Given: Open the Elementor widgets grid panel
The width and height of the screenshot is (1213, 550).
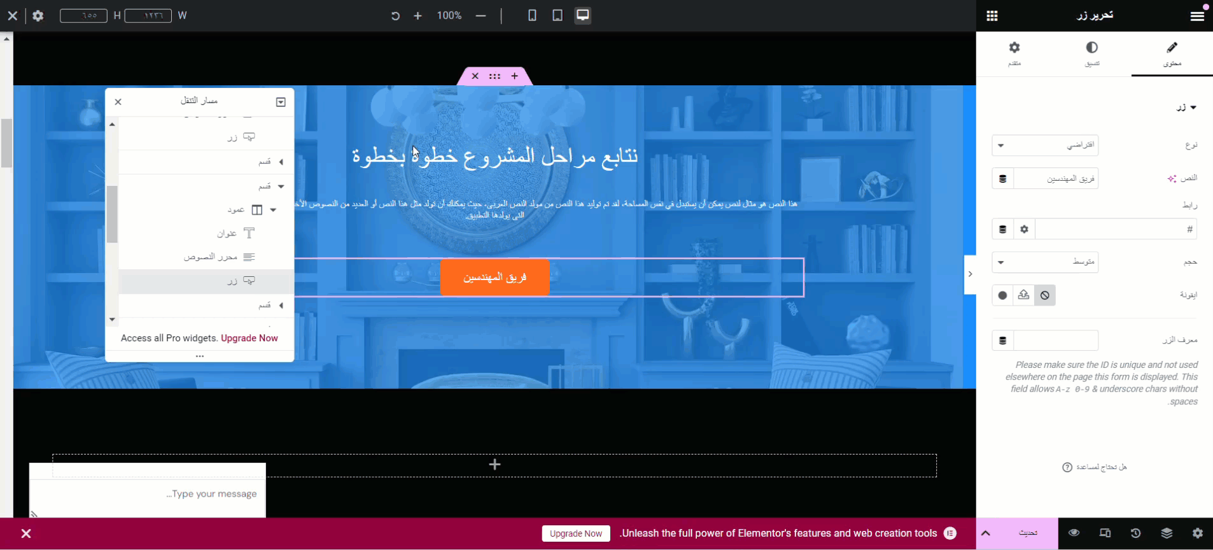Looking at the screenshot, I should [x=992, y=16].
